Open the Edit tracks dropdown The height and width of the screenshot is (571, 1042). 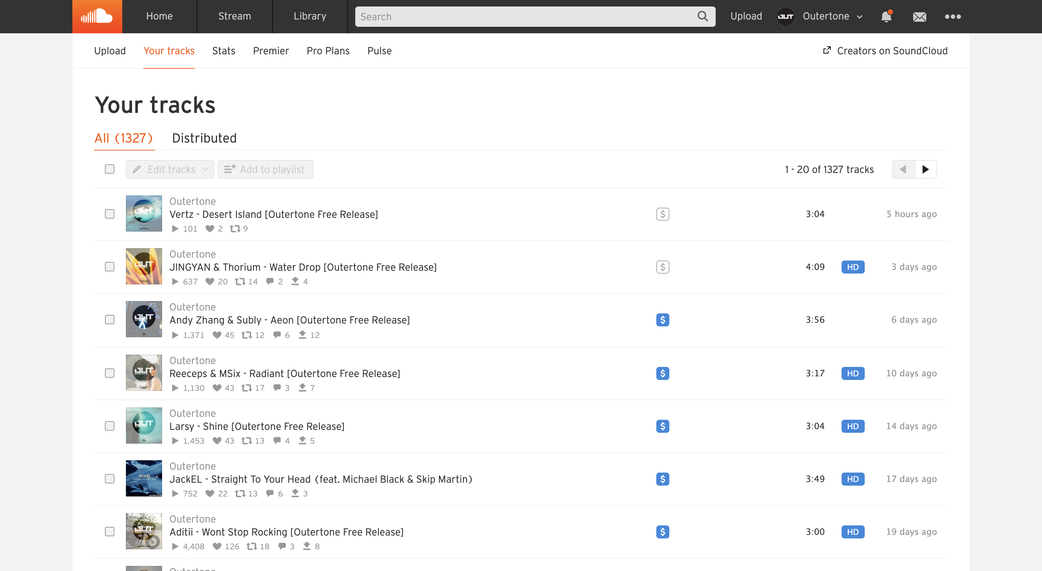169,169
